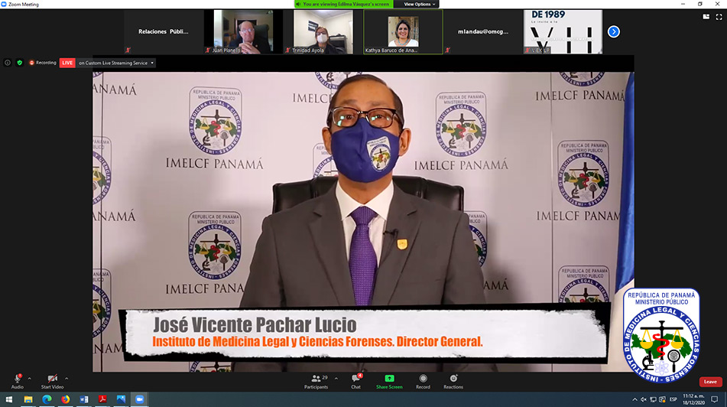Select the Relaciones Públi... participant tile
This screenshot has width=727, height=407.
(x=163, y=31)
